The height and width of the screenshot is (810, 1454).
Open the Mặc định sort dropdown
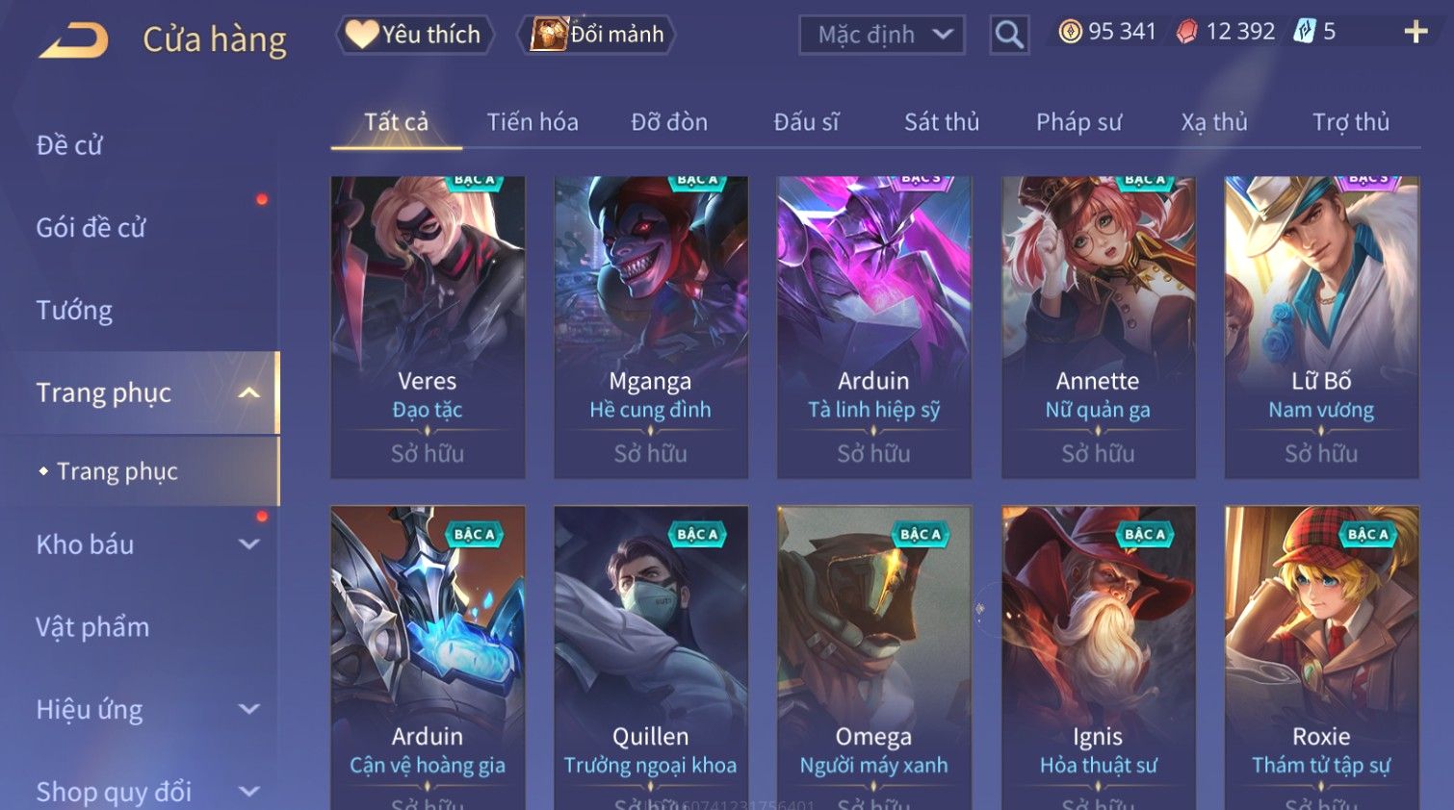tap(881, 35)
